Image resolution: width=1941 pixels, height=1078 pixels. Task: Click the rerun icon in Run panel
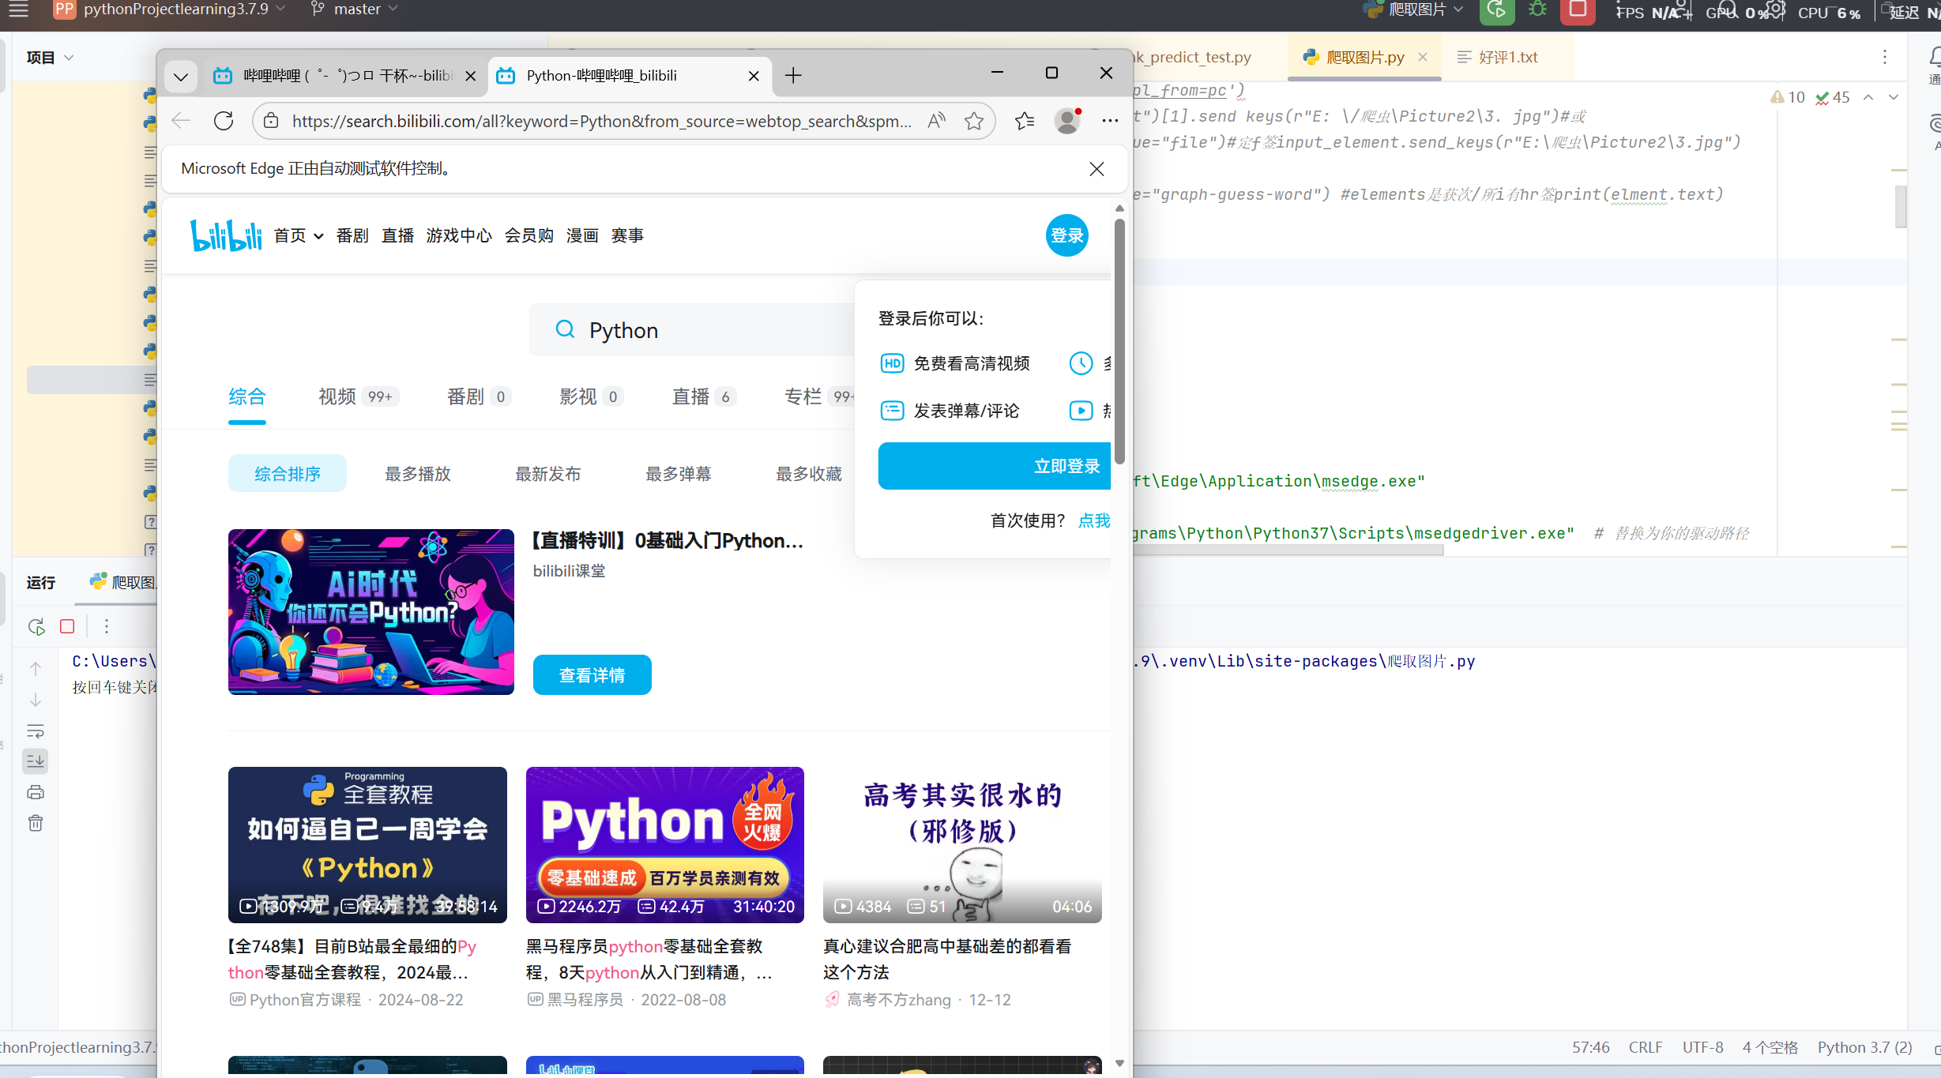36,627
